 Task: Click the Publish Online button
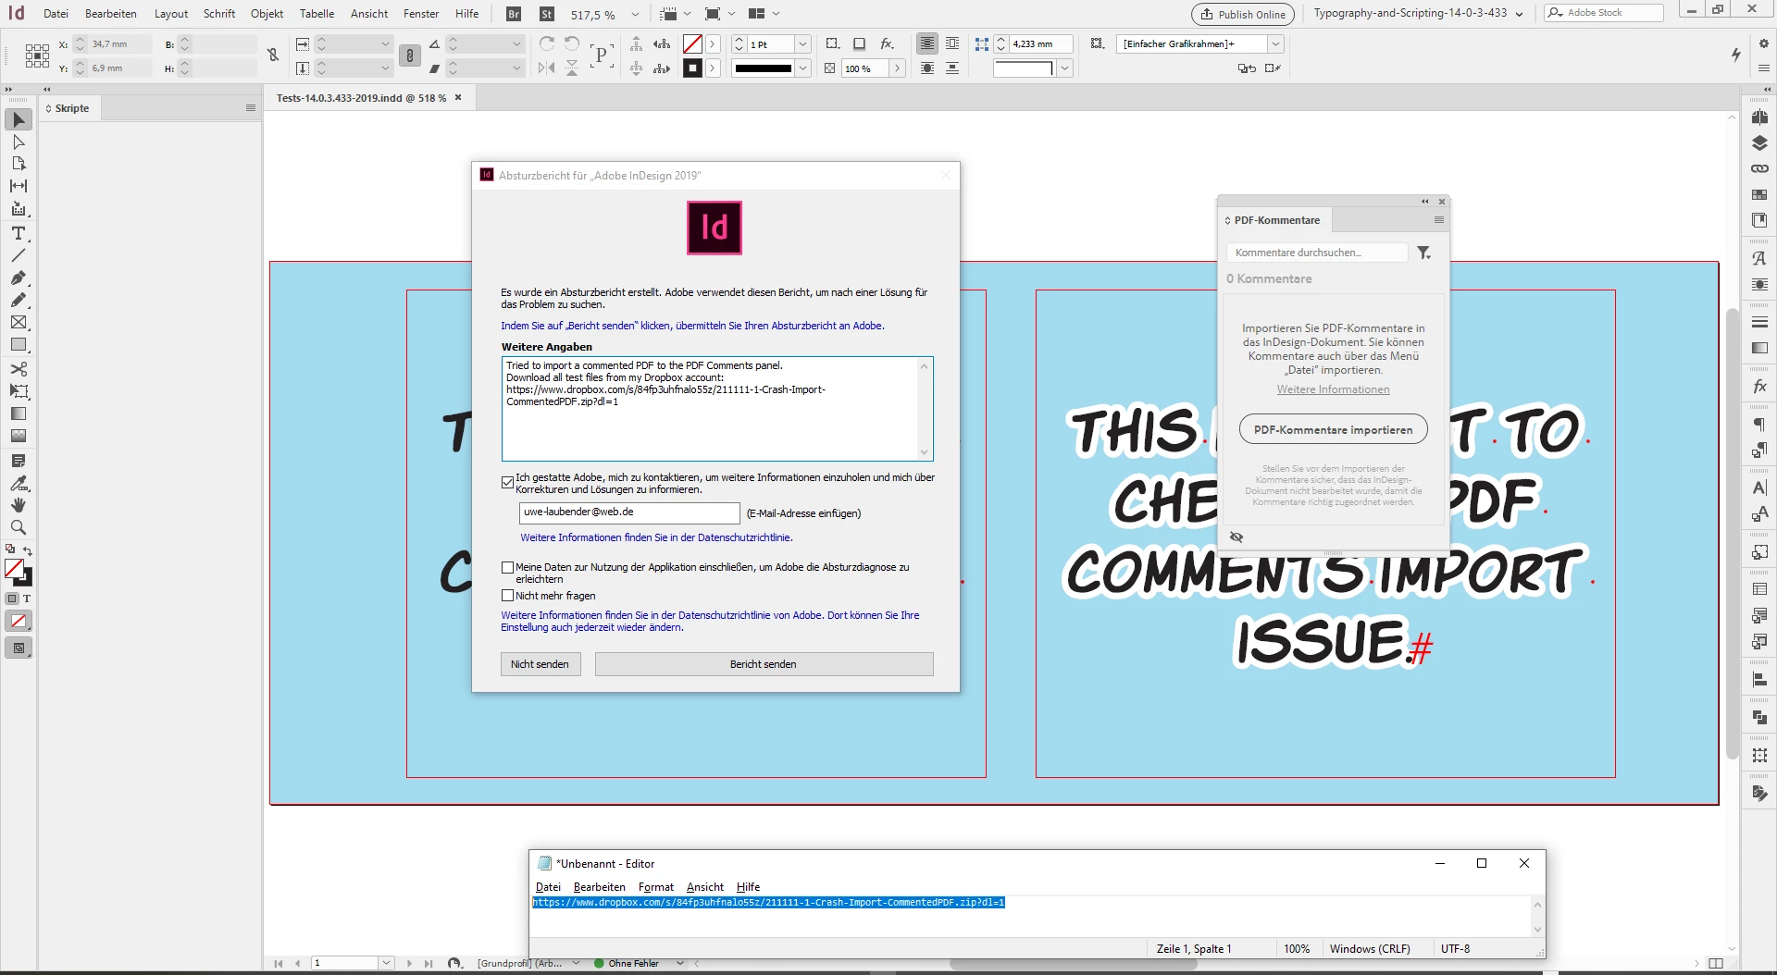click(x=1243, y=14)
